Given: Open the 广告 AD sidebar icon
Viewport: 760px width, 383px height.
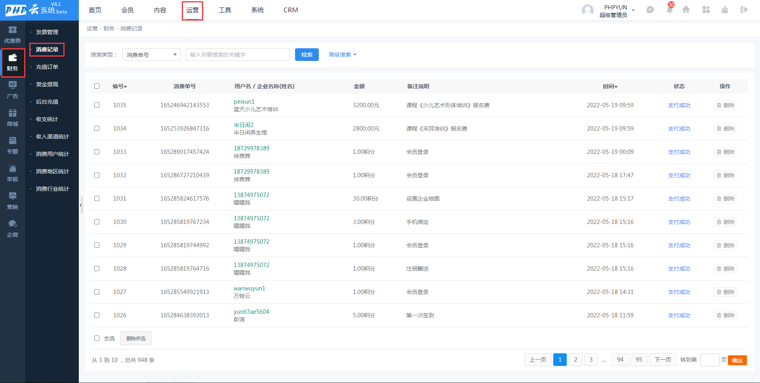Looking at the screenshot, I should (x=12, y=90).
